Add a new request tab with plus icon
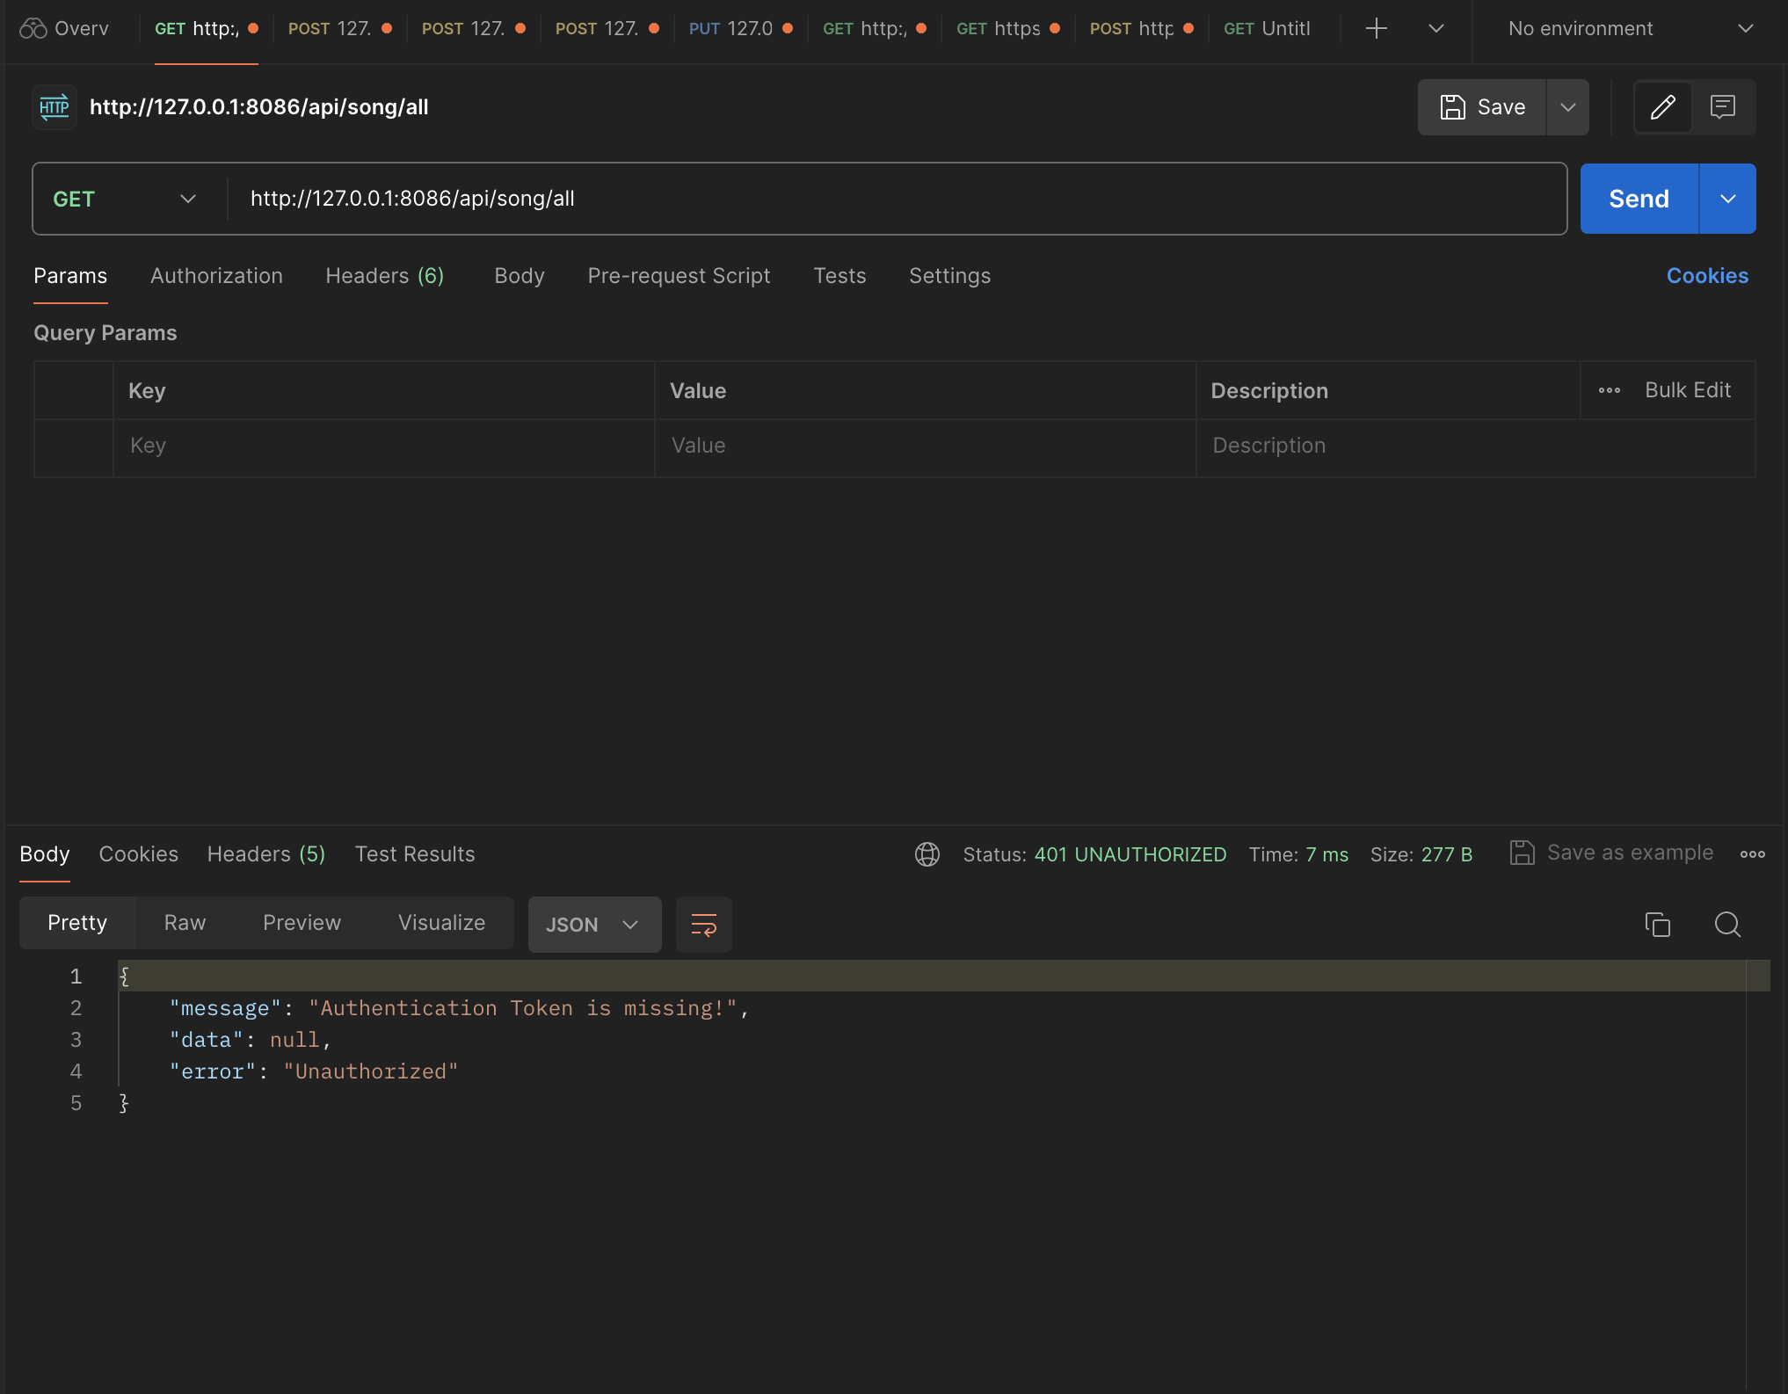The image size is (1788, 1394). pyautogui.click(x=1376, y=29)
